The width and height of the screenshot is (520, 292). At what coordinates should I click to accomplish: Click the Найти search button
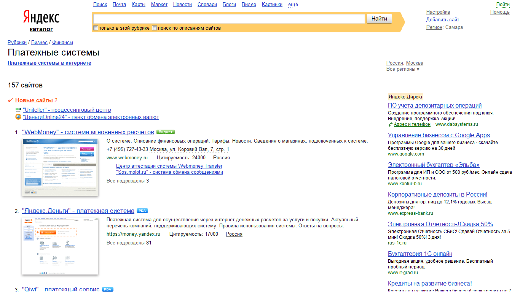[379, 19]
